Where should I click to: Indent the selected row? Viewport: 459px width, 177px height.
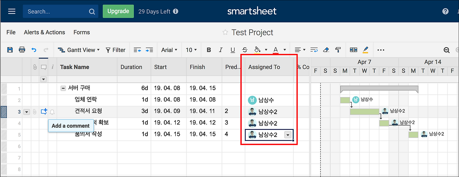tap(150, 50)
